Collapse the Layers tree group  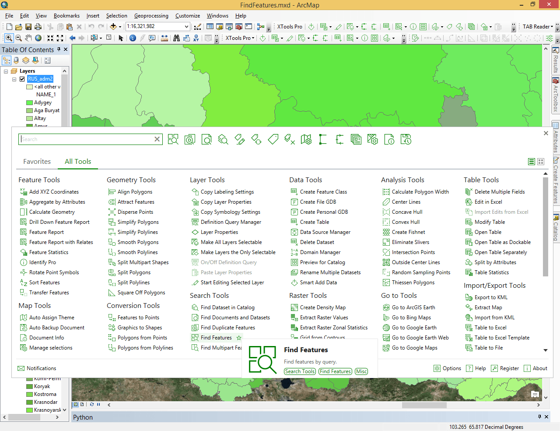(x=6, y=71)
